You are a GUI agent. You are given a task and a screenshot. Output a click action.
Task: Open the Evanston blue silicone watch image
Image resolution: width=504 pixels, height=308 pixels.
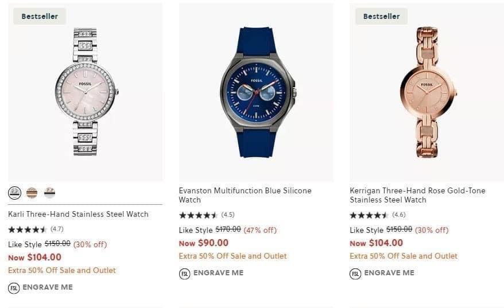point(256,92)
